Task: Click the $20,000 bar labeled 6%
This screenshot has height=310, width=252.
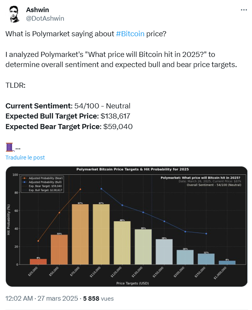Action: pos(38,262)
